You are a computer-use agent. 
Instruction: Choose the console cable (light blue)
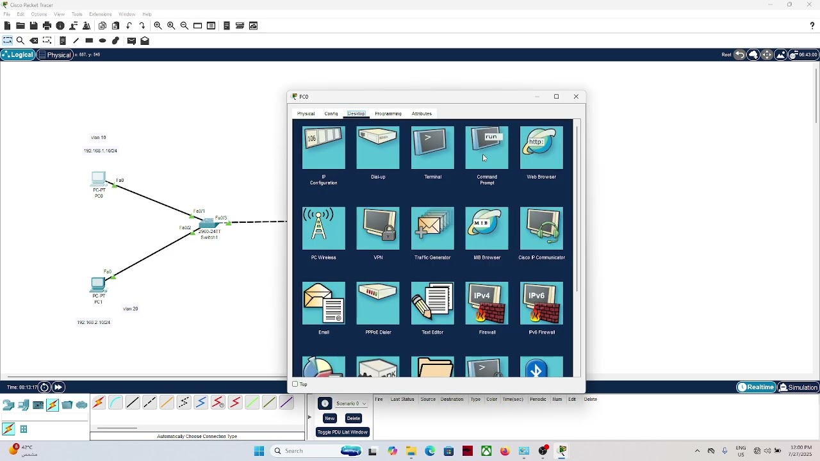click(115, 403)
